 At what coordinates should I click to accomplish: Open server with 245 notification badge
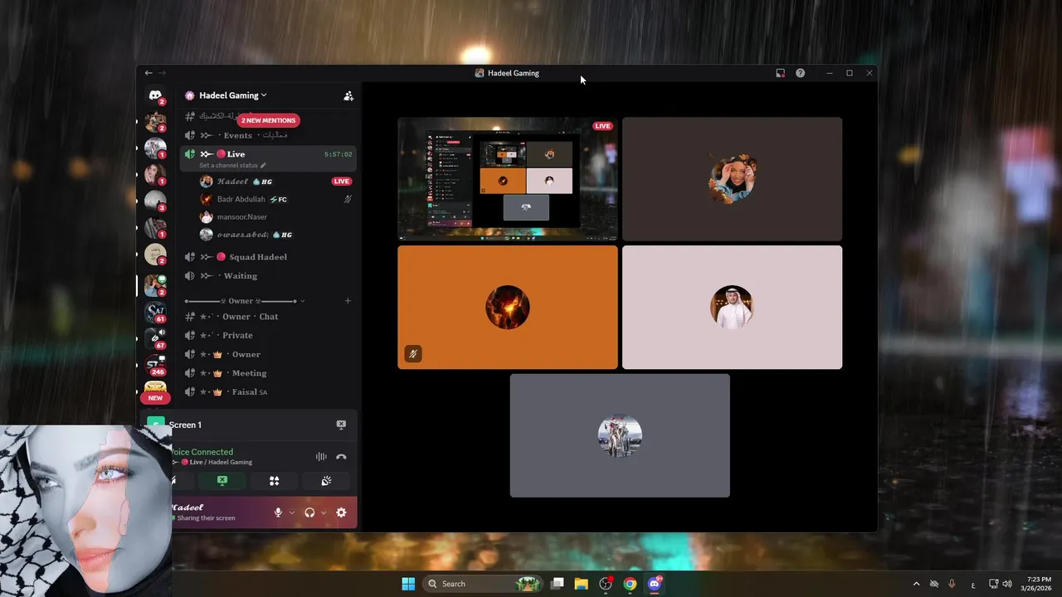[155, 365]
